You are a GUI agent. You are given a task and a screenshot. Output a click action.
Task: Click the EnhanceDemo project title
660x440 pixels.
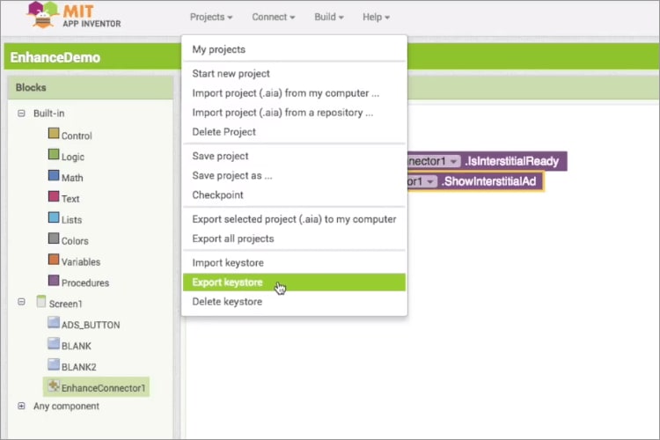pos(55,57)
